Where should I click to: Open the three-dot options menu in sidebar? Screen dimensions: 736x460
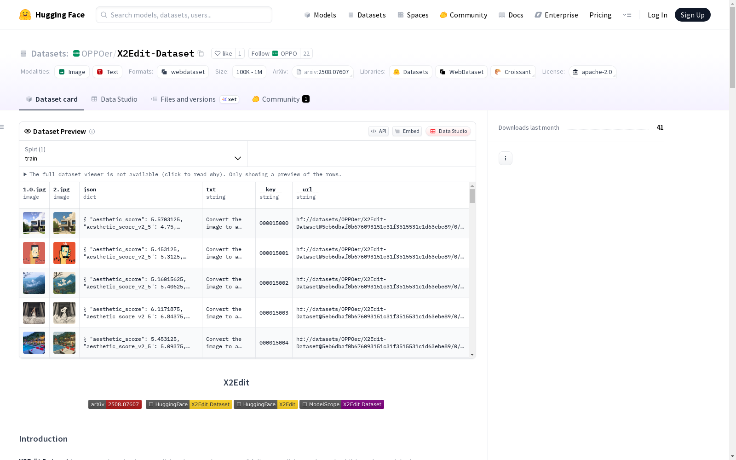(506, 158)
